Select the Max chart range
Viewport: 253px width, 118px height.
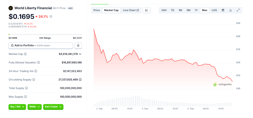(x=205, y=10)
